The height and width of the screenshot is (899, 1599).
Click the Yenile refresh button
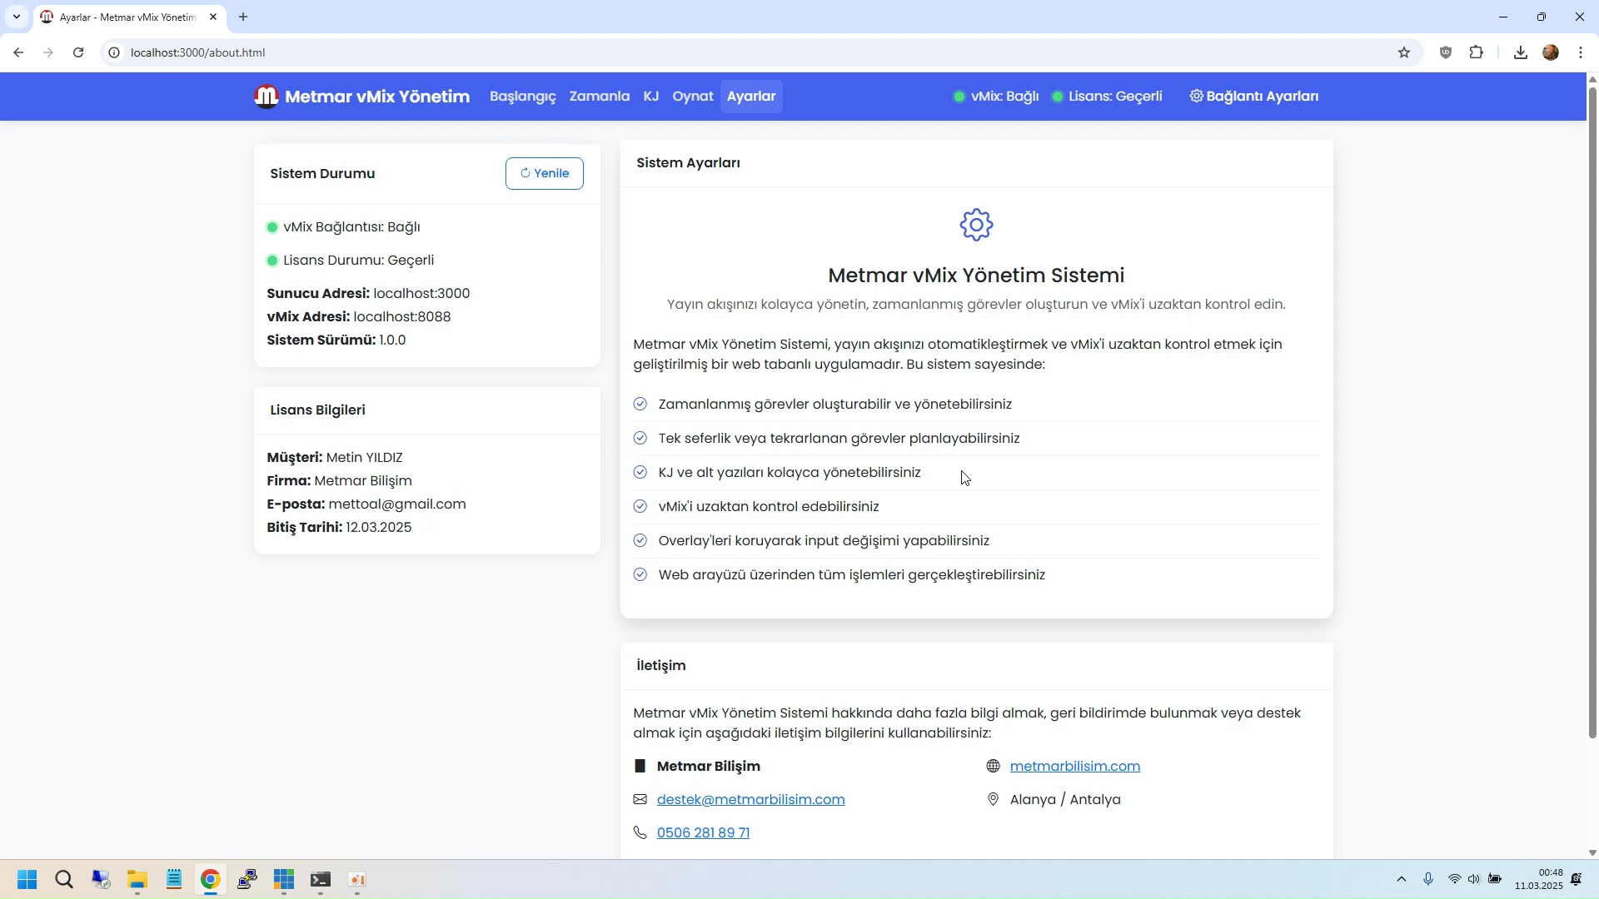(545, 173)
